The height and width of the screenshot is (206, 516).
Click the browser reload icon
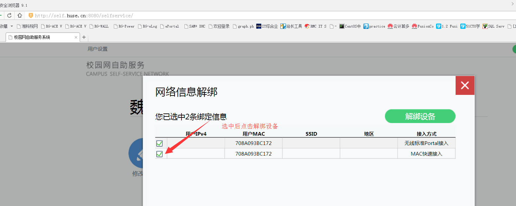[x=9, y=16]
